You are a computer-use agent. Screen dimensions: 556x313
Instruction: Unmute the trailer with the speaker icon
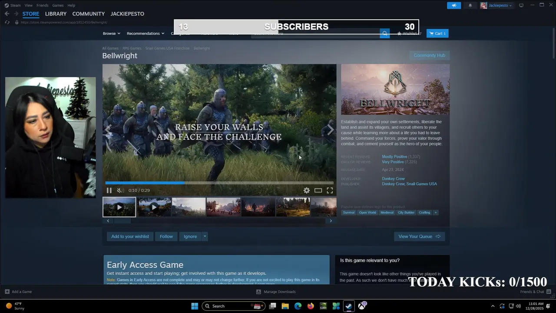(x=120, y=190)
